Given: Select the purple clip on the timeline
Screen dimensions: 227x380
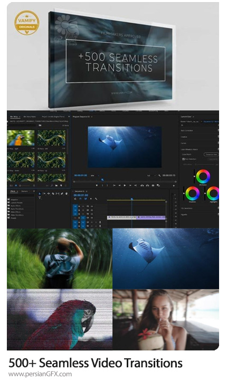Looking at the screenshot, I should point(151,217).
